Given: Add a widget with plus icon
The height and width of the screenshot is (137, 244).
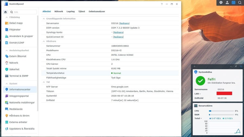Looking at the screenshot, I should click(194, 66).
